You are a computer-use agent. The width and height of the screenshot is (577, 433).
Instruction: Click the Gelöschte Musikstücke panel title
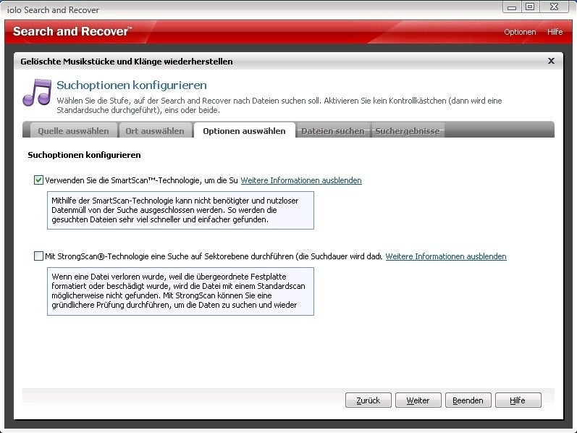(126, 62)
